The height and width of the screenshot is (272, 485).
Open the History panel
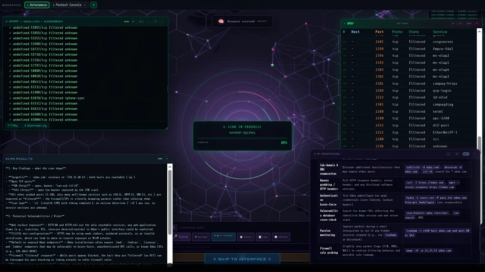tap(246, 237)
